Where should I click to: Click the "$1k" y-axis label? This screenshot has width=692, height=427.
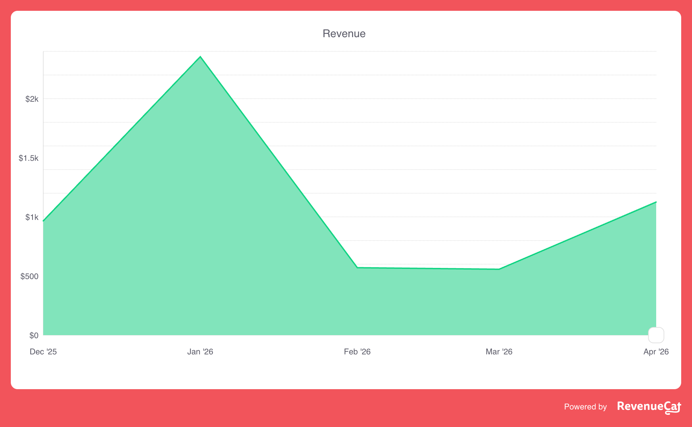(32, 217)
